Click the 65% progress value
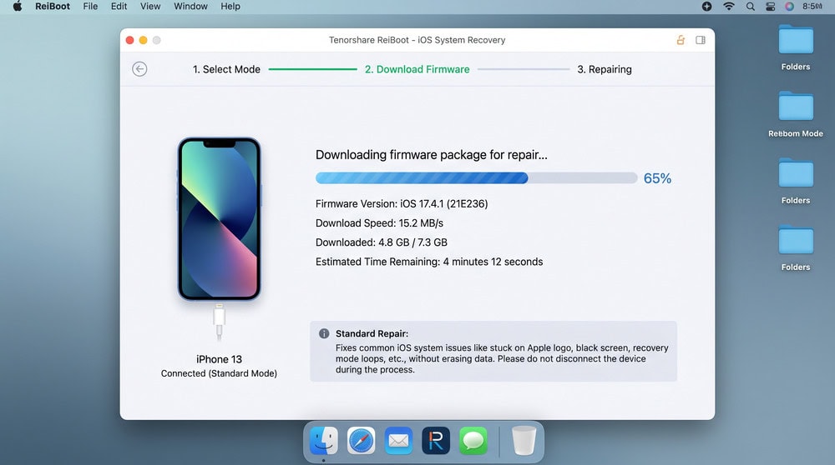 tap(657, 178)
